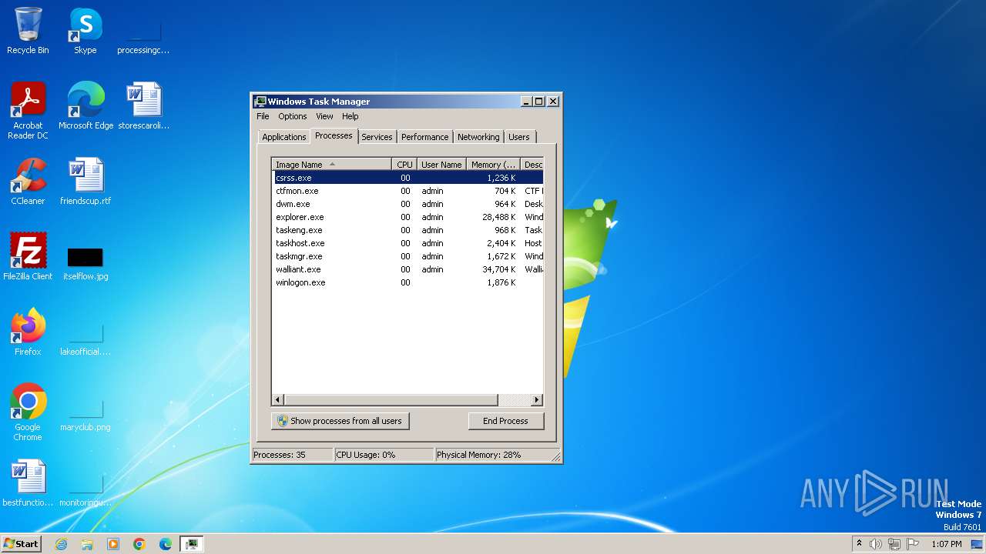Open the Action Center flag icon
The height and width of the screenshot is (554, 986).
[x=911, y=544]
